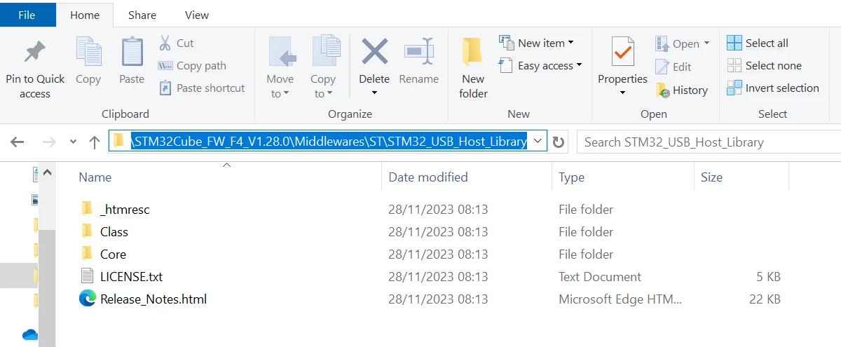This screenshot has height=347, width=841.
Task: Switch to the Share ribbon tab
Action: pyautogui.click(x=142, y=14)
